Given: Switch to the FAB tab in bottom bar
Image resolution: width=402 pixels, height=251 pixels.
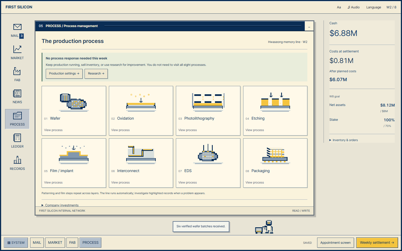Looking at the screenshot, I should pyautogui.click(x=72, y=243).
